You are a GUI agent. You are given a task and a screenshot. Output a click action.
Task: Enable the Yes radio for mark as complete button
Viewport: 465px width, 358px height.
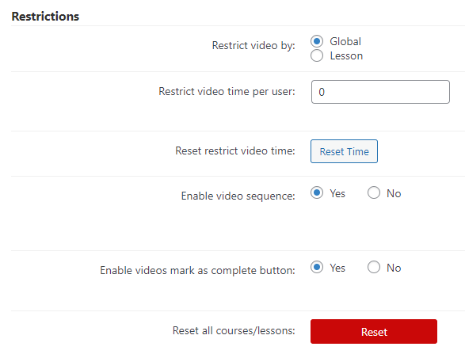[317, 267]
